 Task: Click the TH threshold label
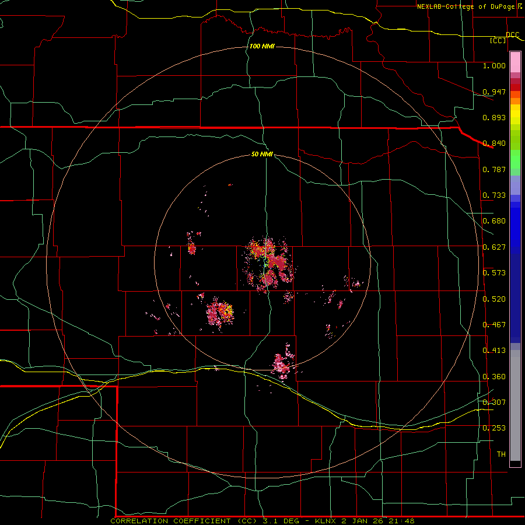501,454
